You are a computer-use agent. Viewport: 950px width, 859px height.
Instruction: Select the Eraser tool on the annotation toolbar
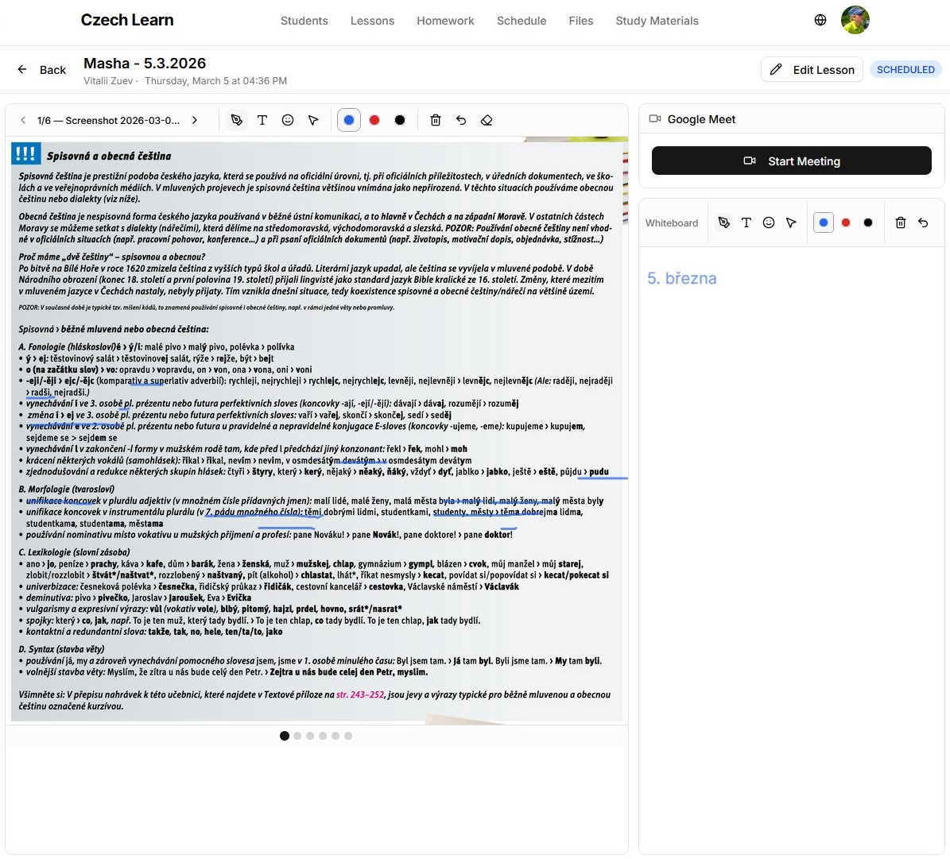pos(487,120)
